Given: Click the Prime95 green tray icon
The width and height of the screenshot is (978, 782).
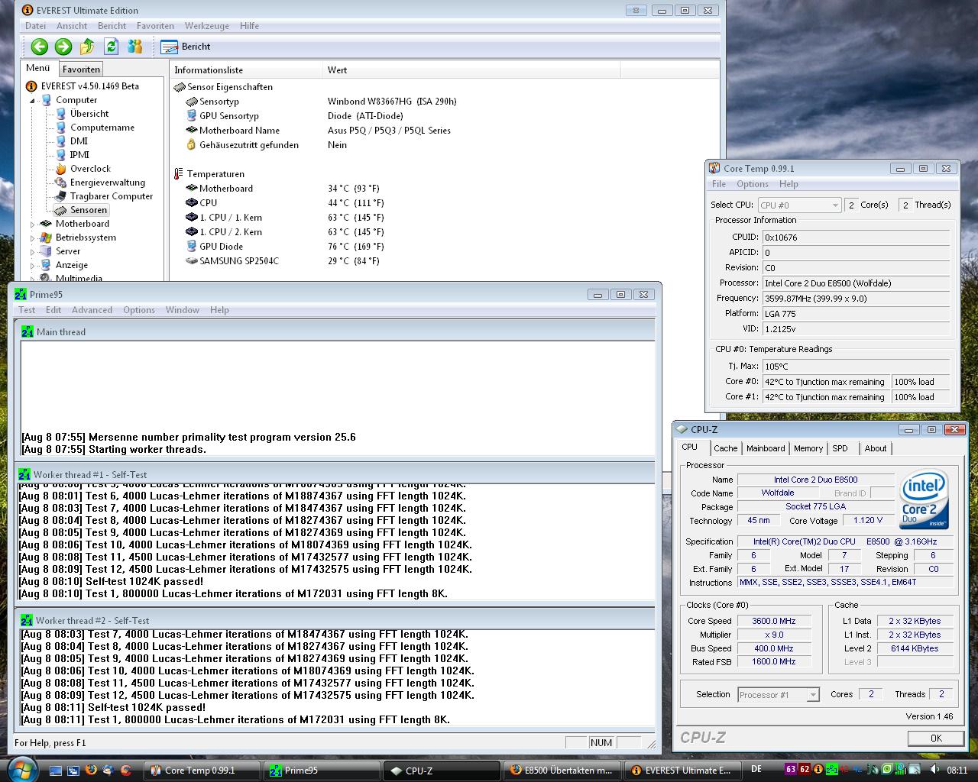Looking at the screenshot, I should pyautogui.click(x=831, y=770).
